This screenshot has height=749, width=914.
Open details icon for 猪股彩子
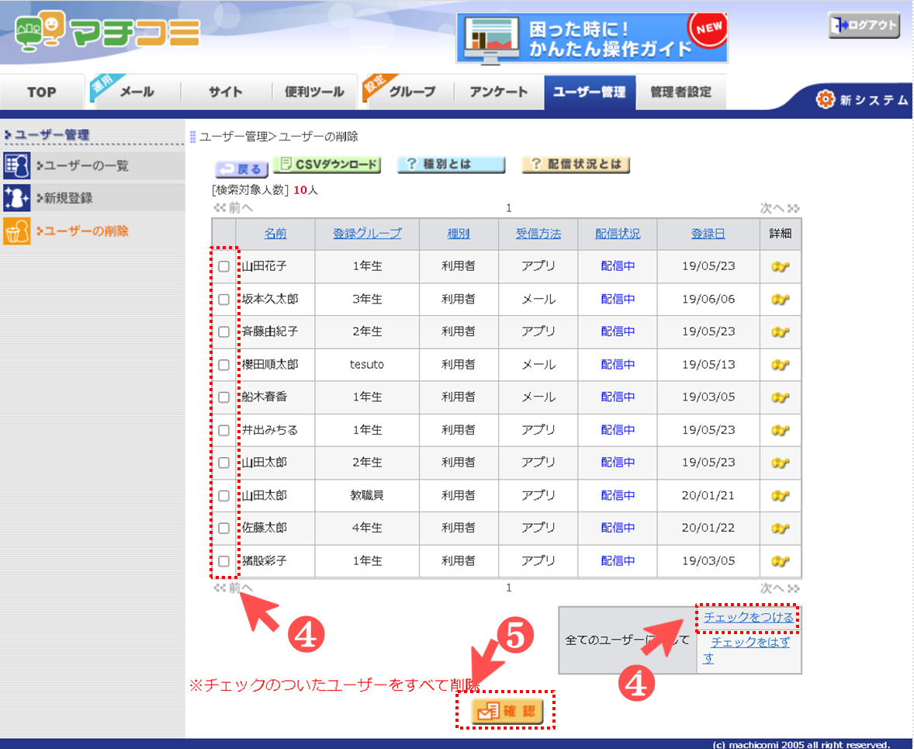(780, 560)
